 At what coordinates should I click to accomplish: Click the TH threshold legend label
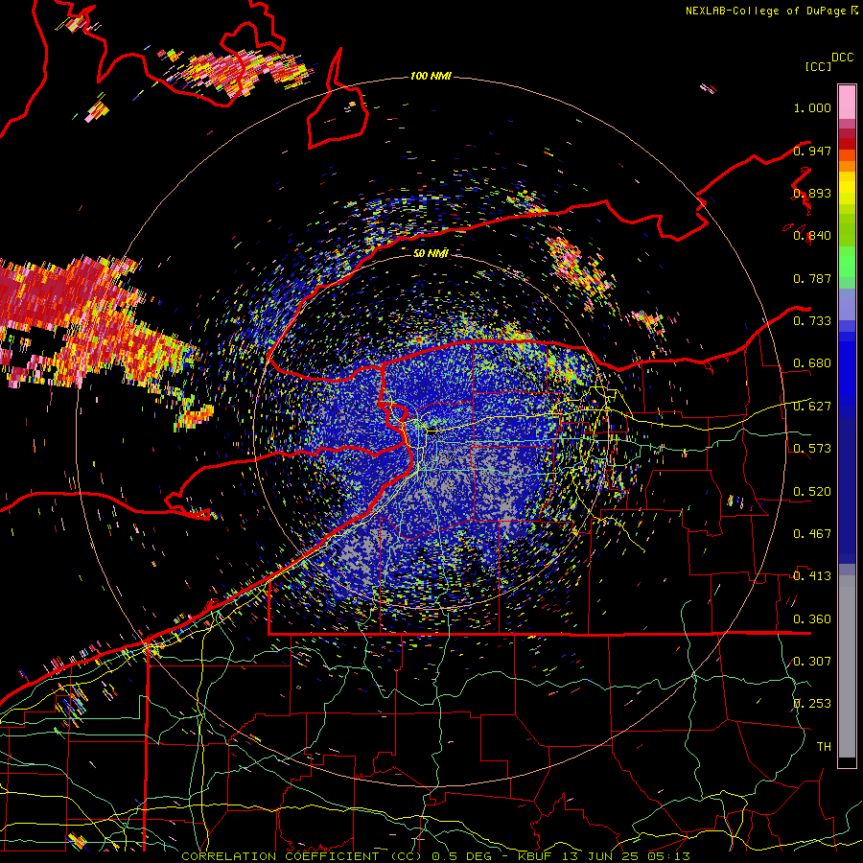(824, 747)
